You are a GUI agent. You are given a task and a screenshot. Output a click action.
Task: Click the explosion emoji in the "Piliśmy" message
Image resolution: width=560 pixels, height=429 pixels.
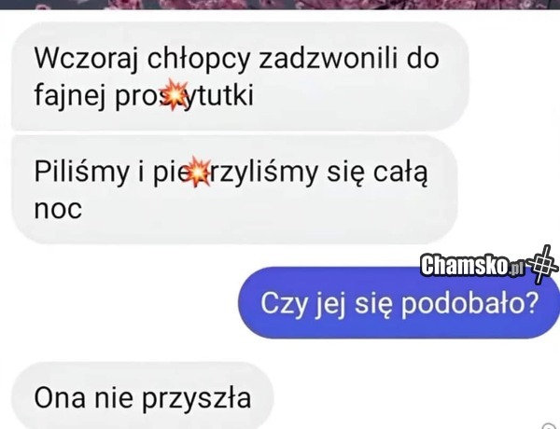pyautogui.click(x=200, y=172)
